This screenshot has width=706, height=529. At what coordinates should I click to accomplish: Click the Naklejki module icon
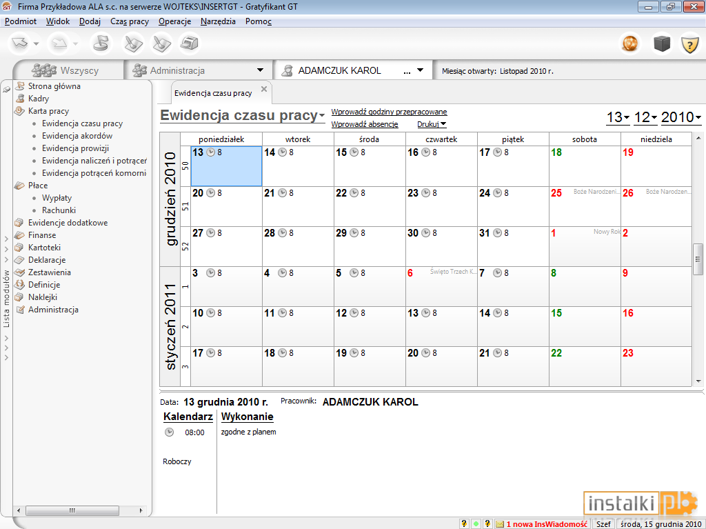click(19, 297)
